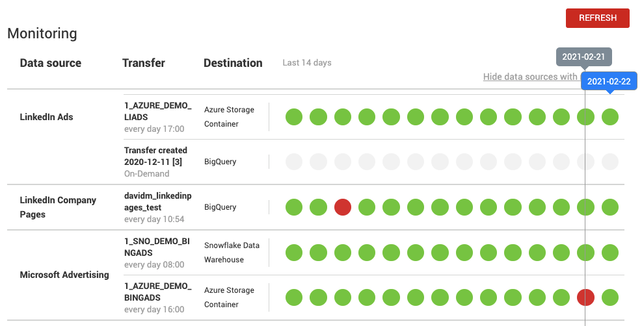Select the Microsoft Advertising data source
Image resolution: width=642 pixels, height=326 pixels.
[64, 275]
